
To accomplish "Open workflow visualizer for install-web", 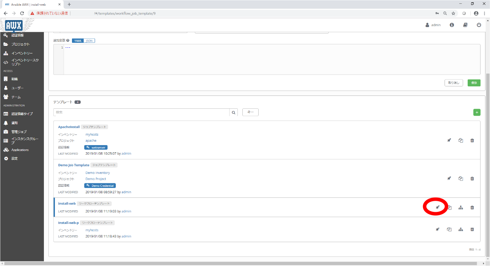I will 460,207.
